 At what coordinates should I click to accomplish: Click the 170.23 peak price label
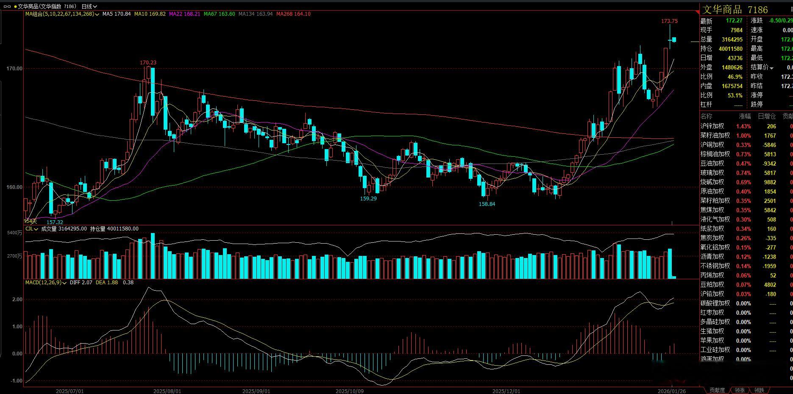[148, 63]
